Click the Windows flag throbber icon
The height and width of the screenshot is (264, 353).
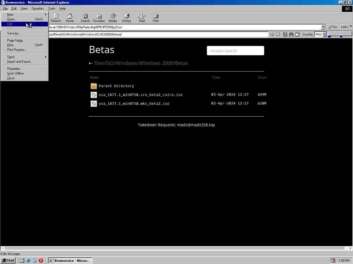click(x=347, y=9)
